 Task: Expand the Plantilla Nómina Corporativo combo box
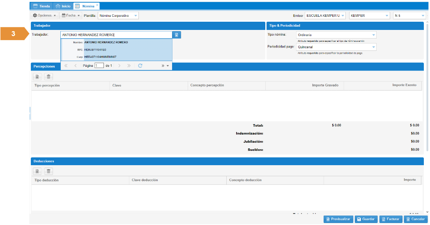click(x=136, y=16)
